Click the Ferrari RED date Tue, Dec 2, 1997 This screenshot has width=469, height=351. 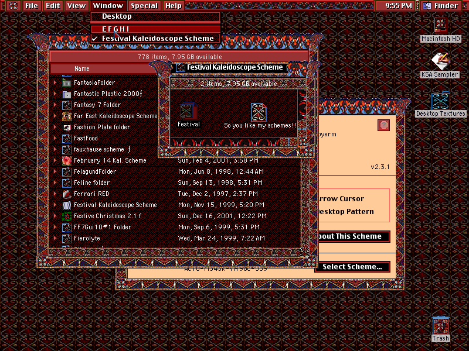click(x=217, y=194)
